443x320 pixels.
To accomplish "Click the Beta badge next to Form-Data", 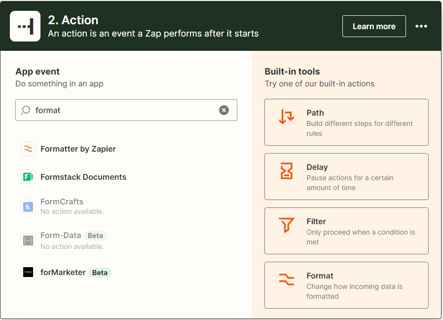I will tap(95, 236).
